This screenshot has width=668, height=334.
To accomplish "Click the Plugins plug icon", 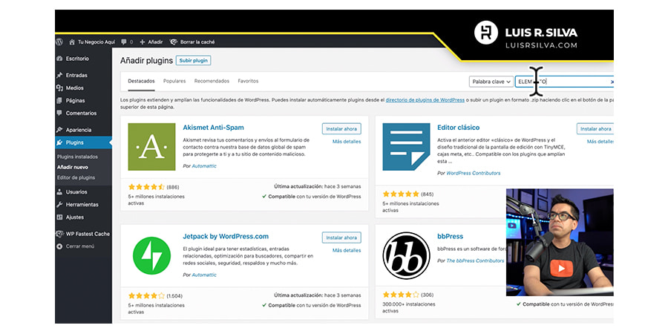I will [x=59, y=143].
